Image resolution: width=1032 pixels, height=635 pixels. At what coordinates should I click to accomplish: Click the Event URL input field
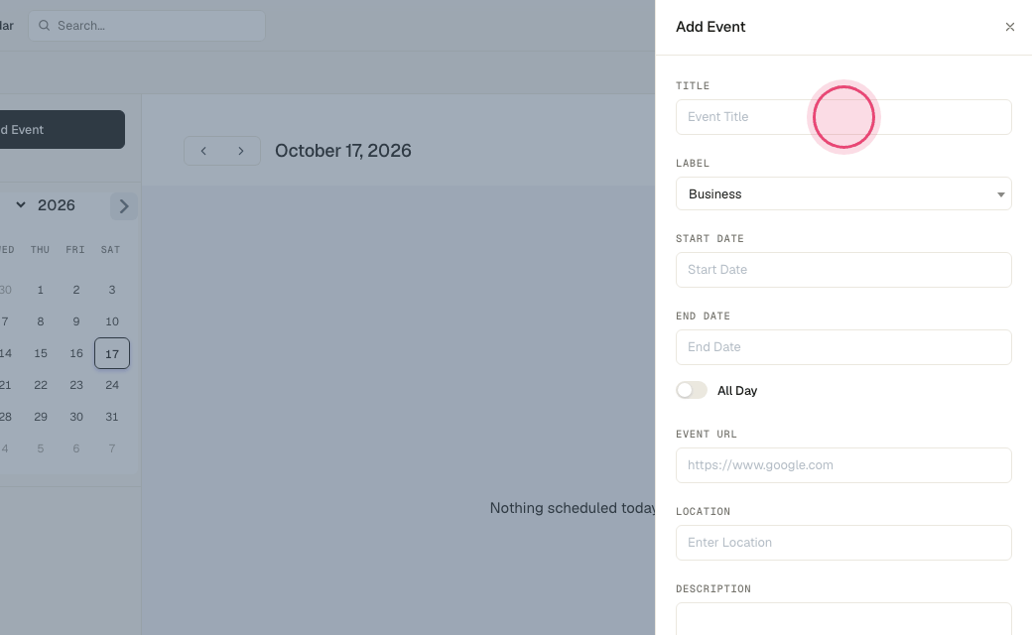click(843, 465)
